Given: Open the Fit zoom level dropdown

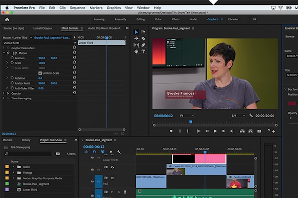Looking at the screenshot, I should (x=187, y=115).
